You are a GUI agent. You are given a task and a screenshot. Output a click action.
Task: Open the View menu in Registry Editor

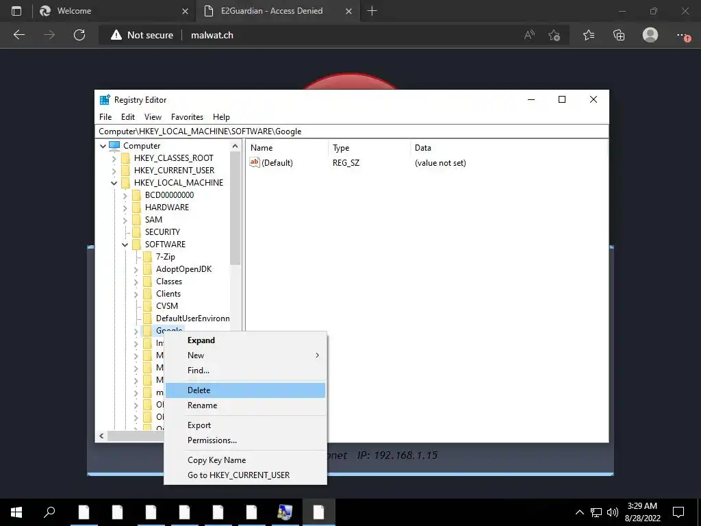153,116
